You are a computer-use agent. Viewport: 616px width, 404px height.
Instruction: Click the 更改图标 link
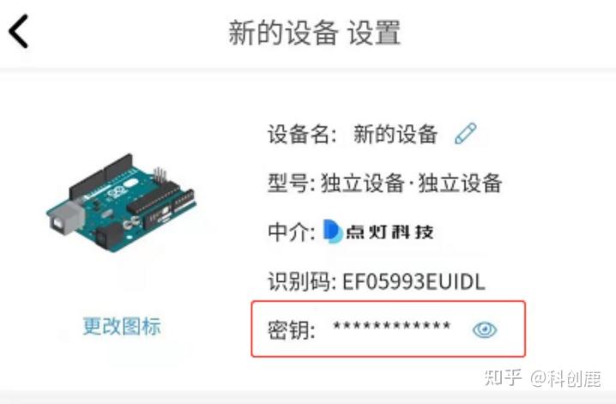point(122,326)
